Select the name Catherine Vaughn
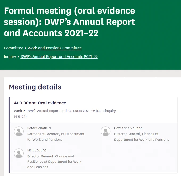 (x=128, y=128)
